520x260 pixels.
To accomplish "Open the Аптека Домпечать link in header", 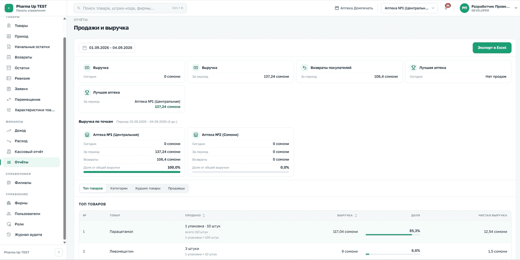I will [354, 8].
